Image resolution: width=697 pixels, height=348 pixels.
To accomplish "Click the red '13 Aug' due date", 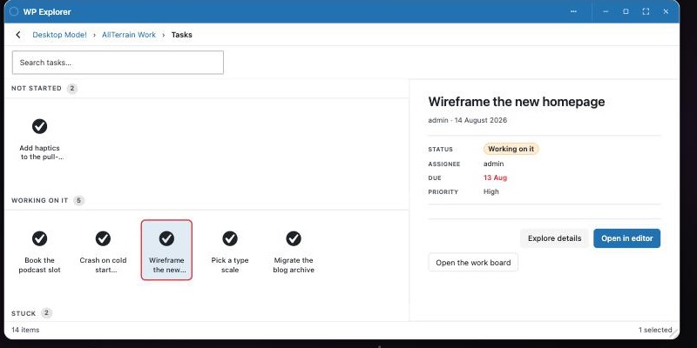I will pyautogui.click(x=495, y=177).
